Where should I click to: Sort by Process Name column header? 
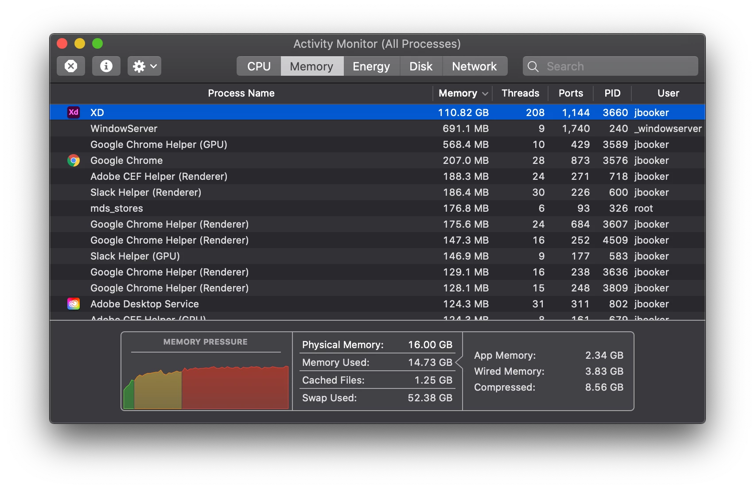click(x=241, y=93)
